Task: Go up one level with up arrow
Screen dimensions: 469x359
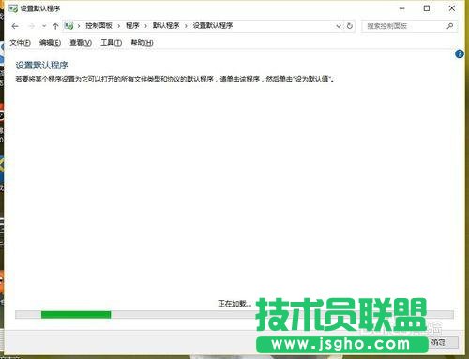Action: (x=55, y=26)
